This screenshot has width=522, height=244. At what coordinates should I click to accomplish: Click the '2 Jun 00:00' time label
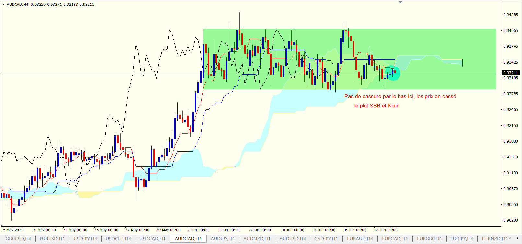[x=198, y=230]
